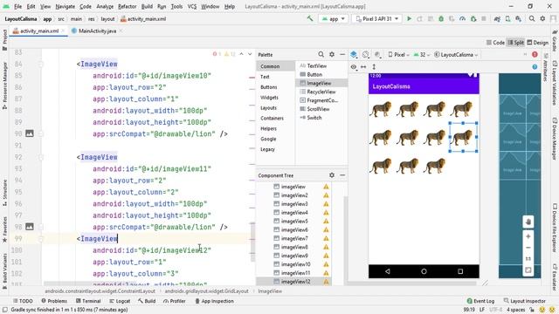Viewport: 559px width, 314px height.
Task: Select the Buttons palette category
Action: tap(269, 87)
